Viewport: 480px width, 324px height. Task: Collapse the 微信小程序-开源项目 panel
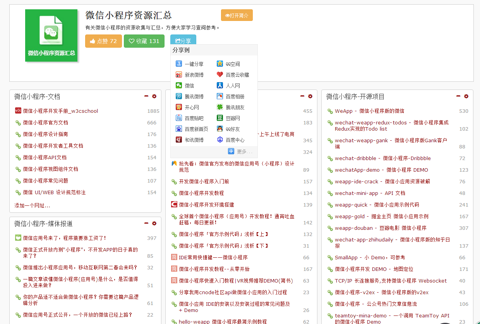pos(458,96)
